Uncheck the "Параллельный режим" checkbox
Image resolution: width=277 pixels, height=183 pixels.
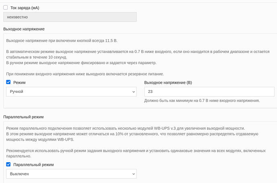[8, 165]
